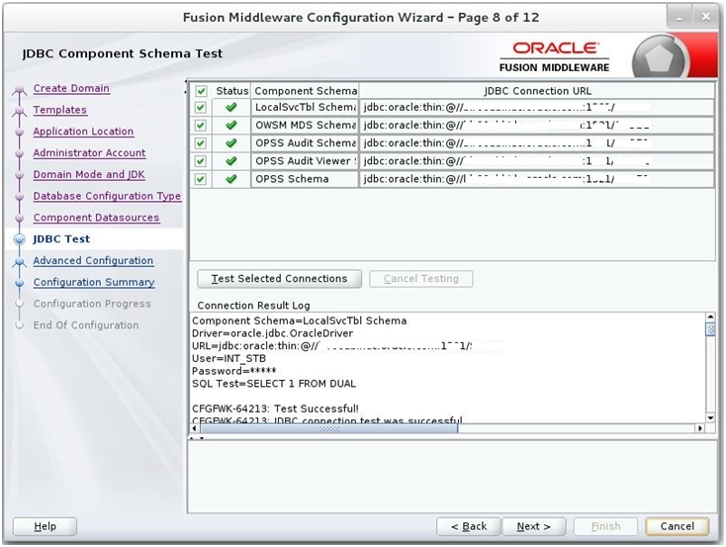Click the step bullet beside Domain Mode and JDK
Viewport: 726px width, 547px height.
(20, 175)
